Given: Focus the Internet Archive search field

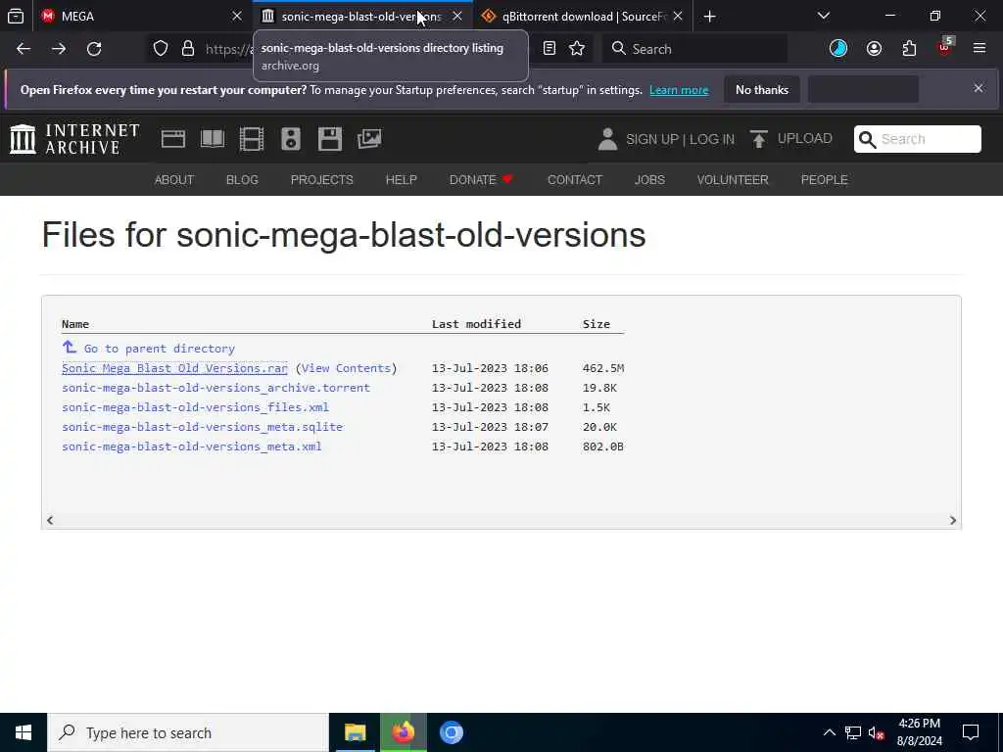Looking at the screenshot, I should 917,139.
